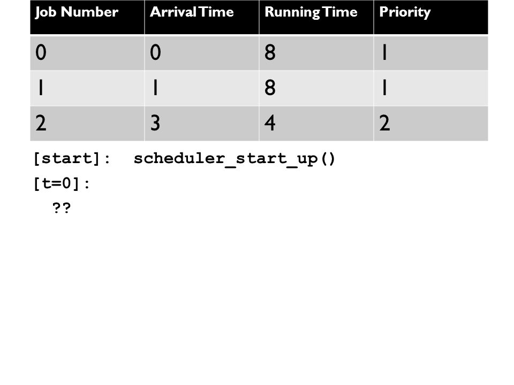Viewport: 514px width, 385px height.
Task: Select the Priority column header
Action: coord(430,17)
